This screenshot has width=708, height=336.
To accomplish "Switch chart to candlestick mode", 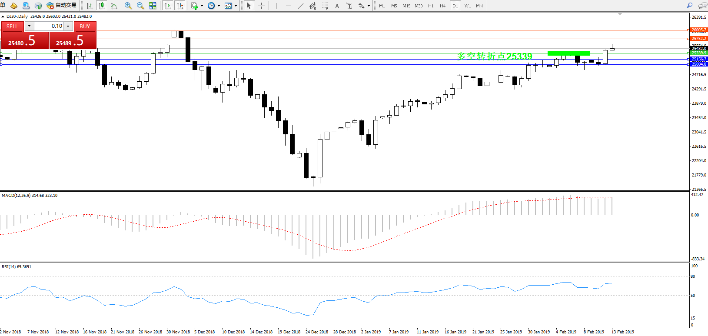I will [x=102, y=6].
